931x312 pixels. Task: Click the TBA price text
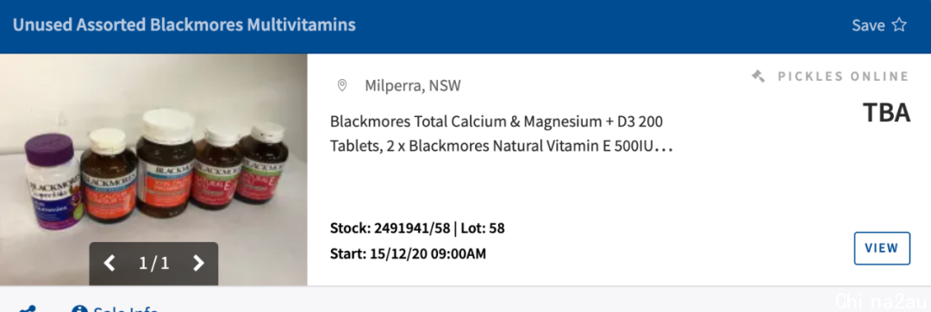click(886, 113)
